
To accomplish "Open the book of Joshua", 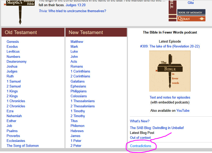I will (12, 67).
